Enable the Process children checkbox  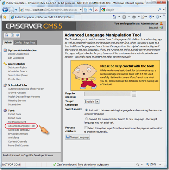86,127
